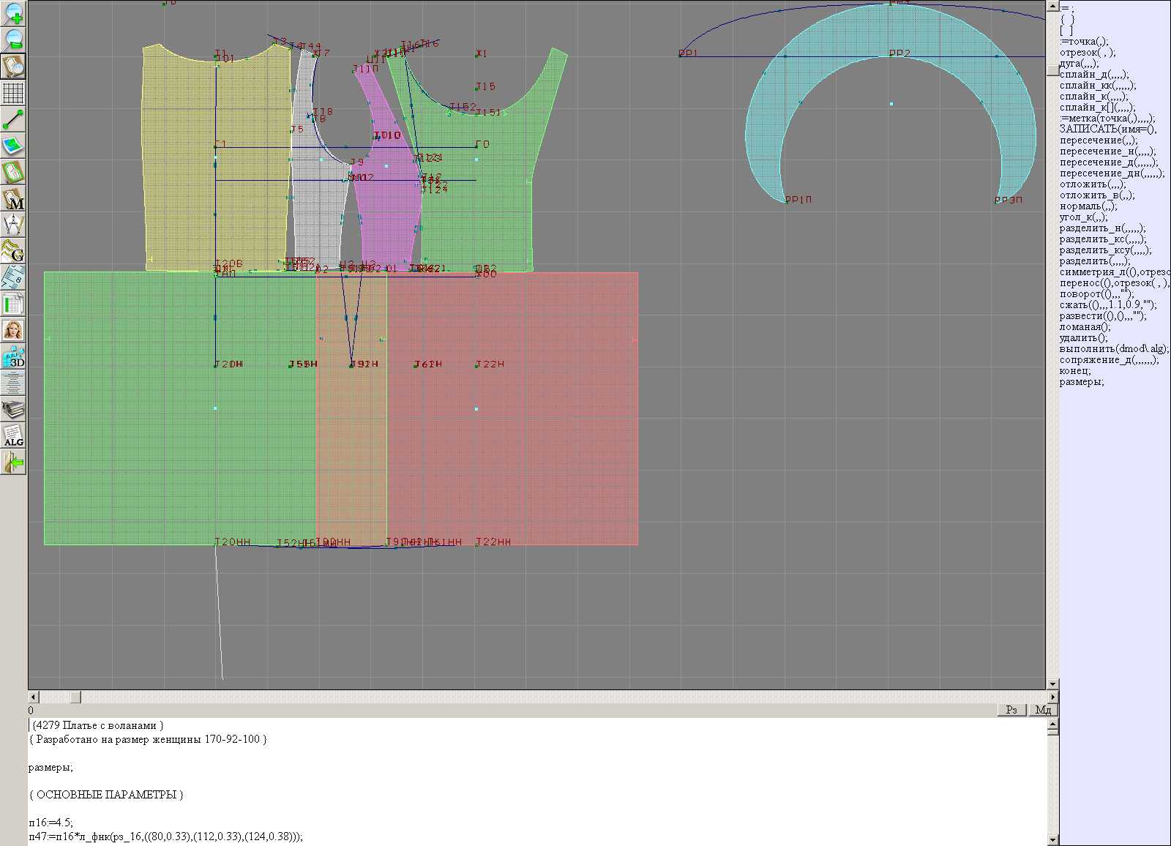
Task: Click the exit door arrow icon
Action: (x=13, y=462)
